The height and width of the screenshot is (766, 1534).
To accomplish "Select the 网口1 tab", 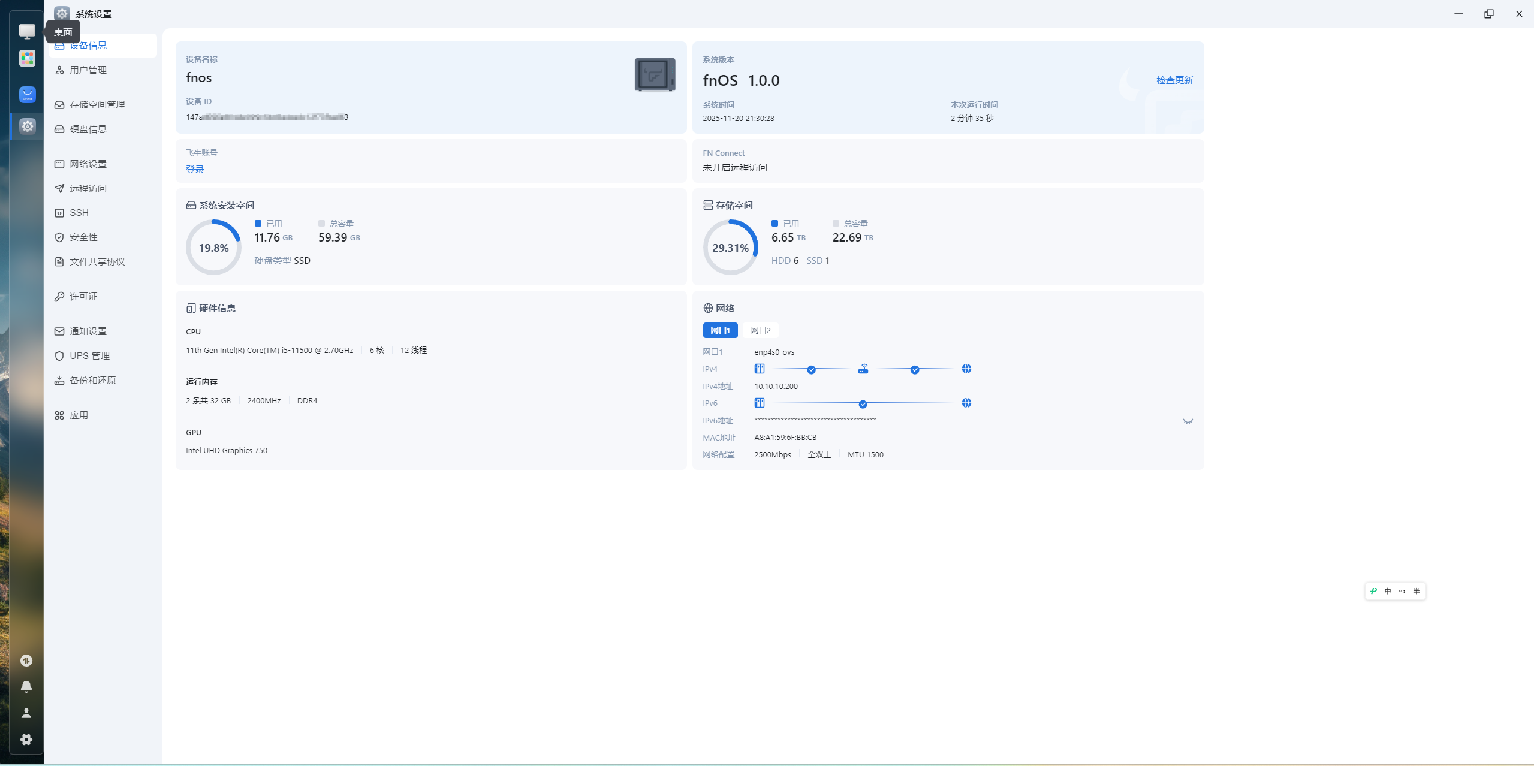I will coord(720,330).
